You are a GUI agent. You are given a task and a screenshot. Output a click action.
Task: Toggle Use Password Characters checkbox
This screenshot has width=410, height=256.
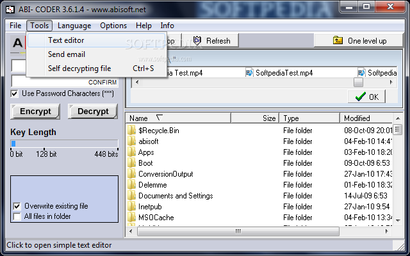[x=15, y=93]
